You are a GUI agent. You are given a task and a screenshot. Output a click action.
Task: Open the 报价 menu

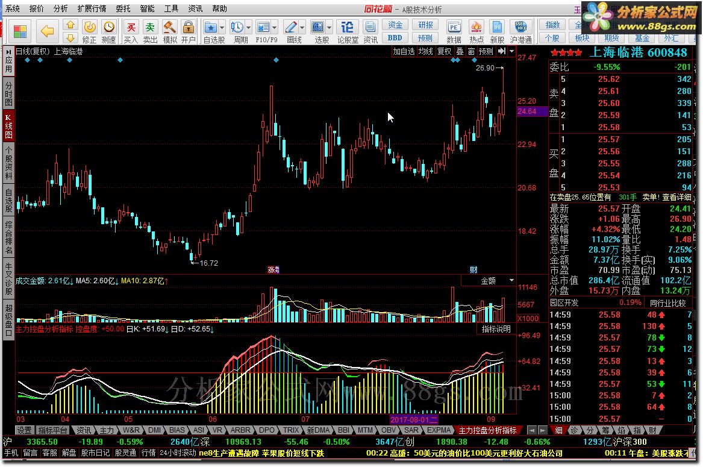coord(36,8)
